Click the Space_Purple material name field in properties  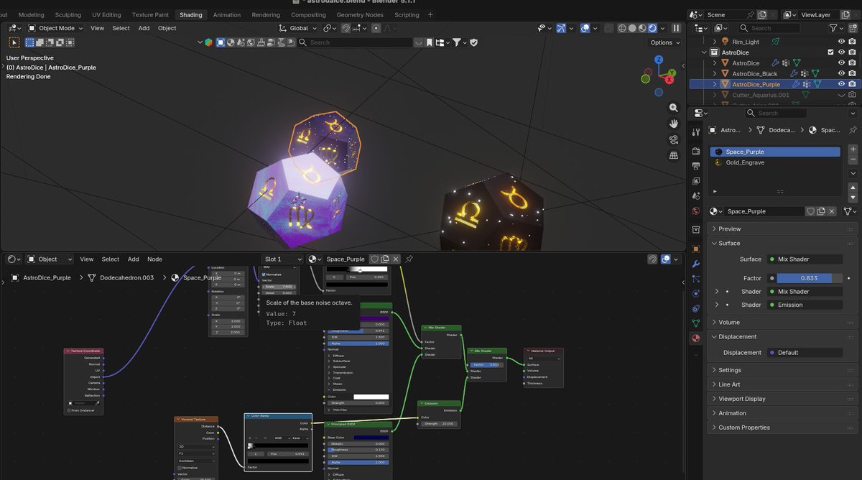764,211
